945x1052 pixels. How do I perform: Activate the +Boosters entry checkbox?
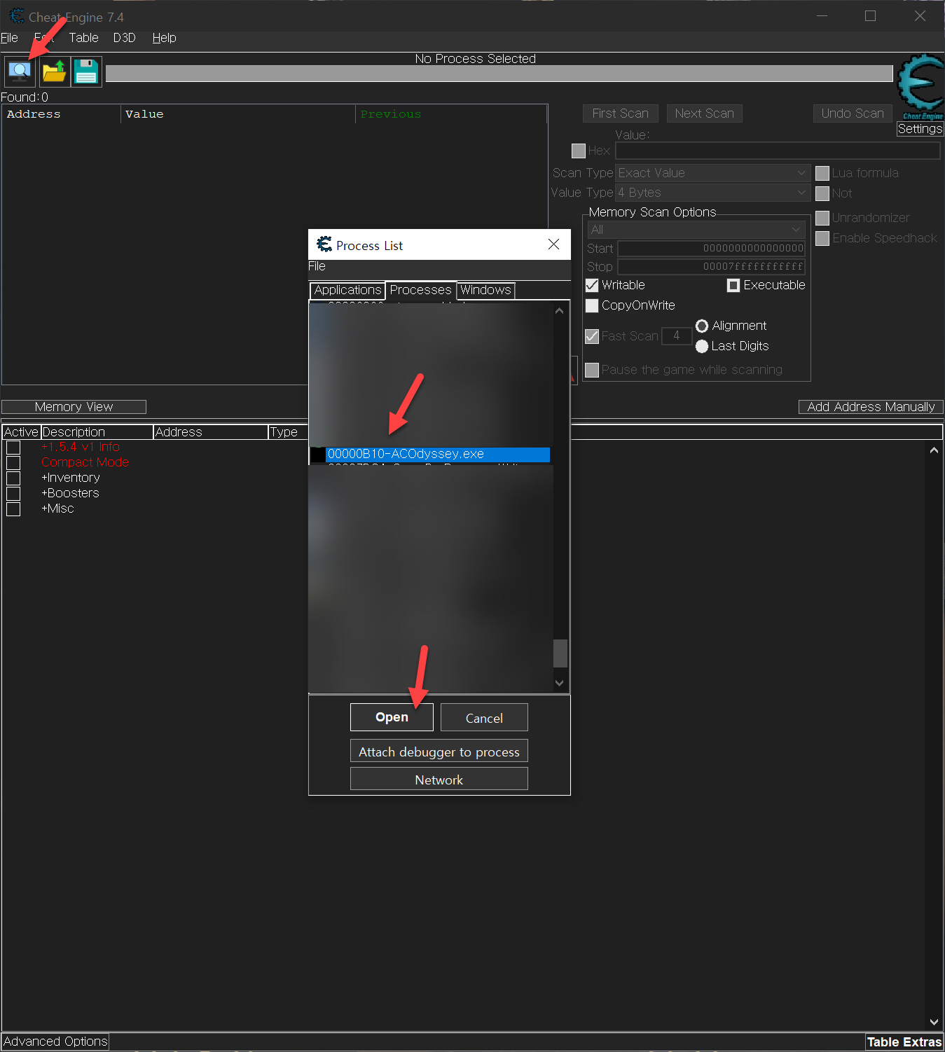pyautogui.click(x=13, y=494)
